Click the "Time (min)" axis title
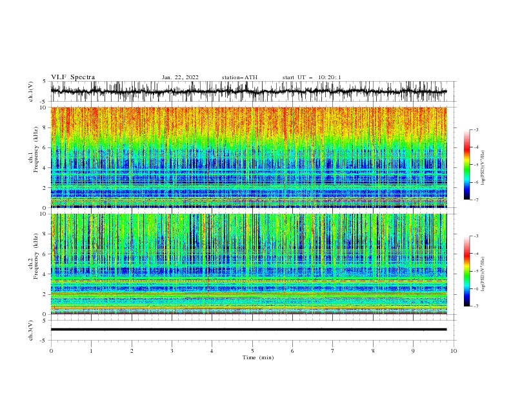Image resolution: width=511 pixels, height=394 pixels. [x=258, y=357]
